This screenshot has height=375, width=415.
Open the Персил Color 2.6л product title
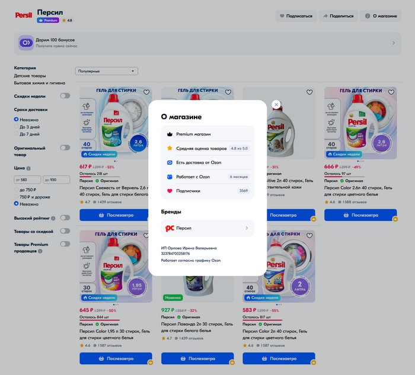pyautogui.click(x=358, y=191)
